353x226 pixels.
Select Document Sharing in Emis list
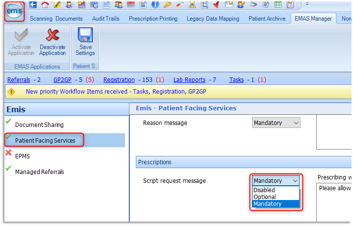39,125
